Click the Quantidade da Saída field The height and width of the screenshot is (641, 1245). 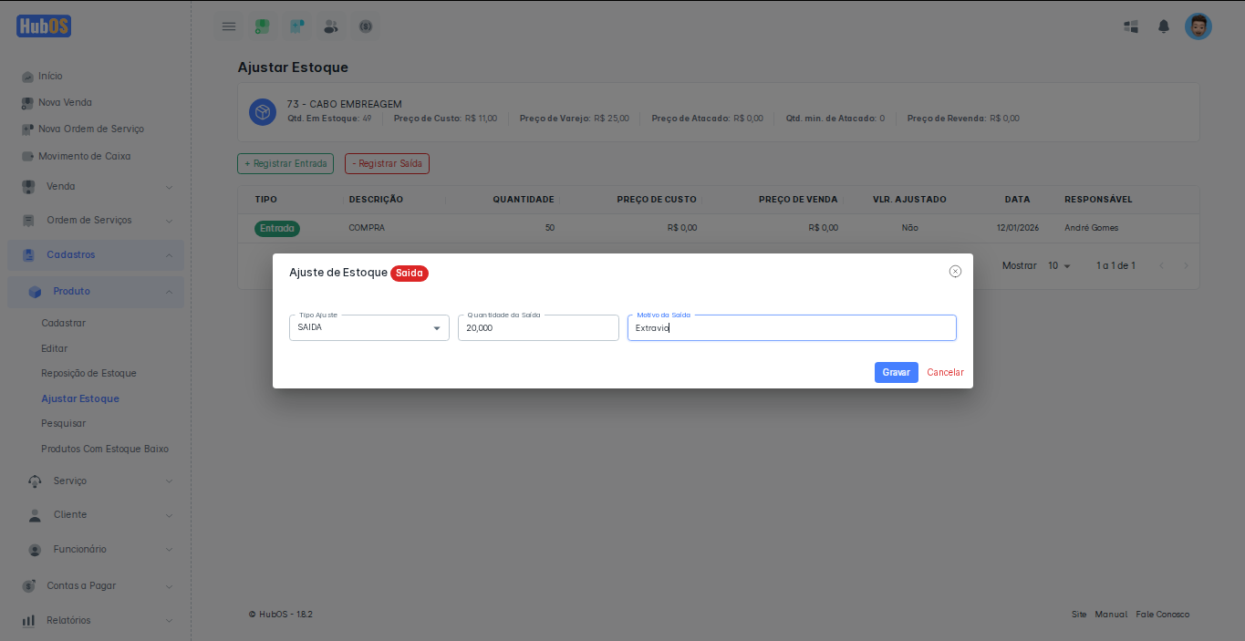[538, 328]
